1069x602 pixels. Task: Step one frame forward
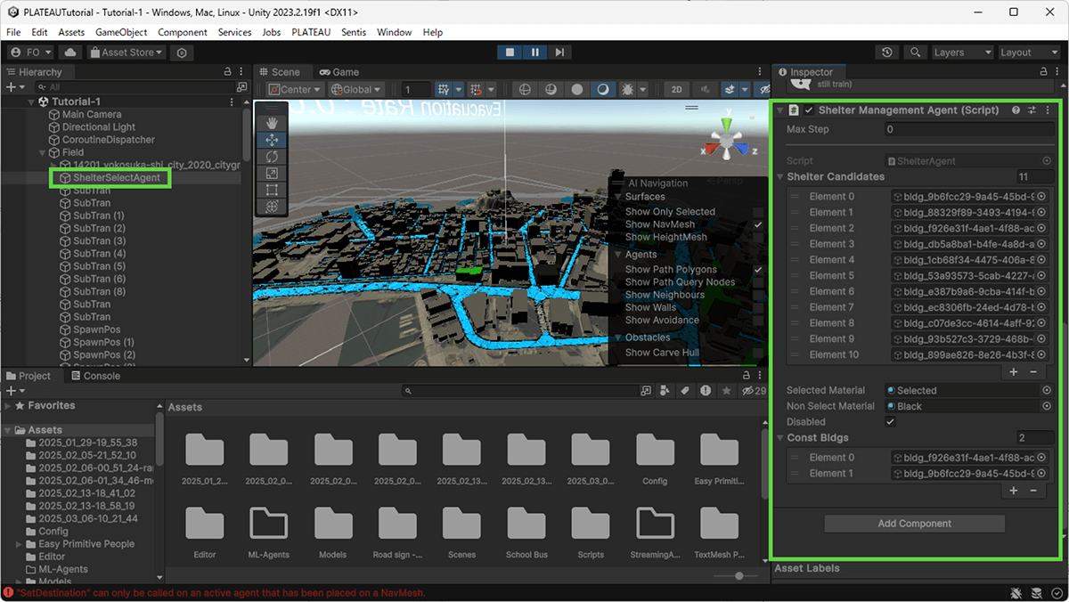coord(559,53)
